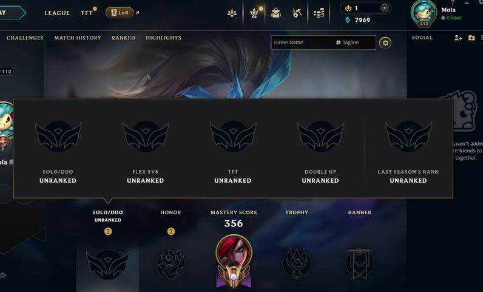The height and width of the screenshot is (292, 483).
Task: Open the Clash trophy icon in top bar
Action: tap(254, 13)
